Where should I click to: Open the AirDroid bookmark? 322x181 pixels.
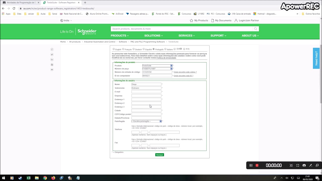(117, 14)
